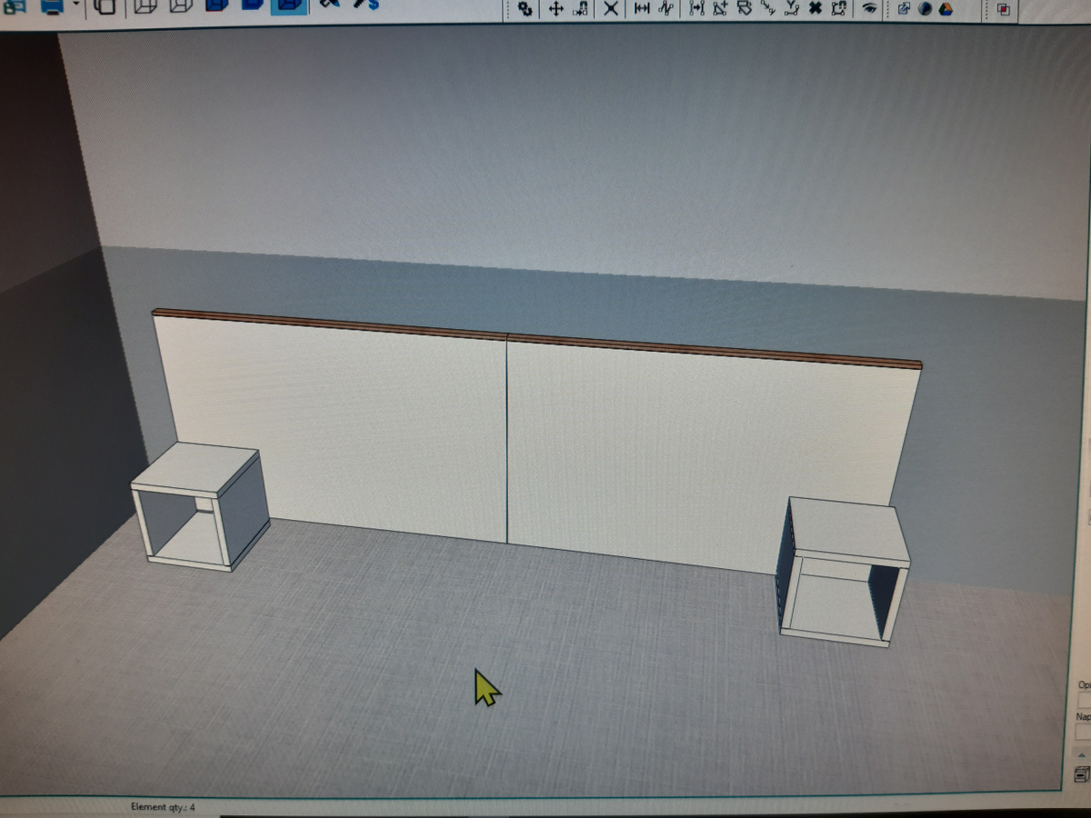Select the left nightstand cabinet
Viewport: 1091px width, 818px height.
point(200,506)
